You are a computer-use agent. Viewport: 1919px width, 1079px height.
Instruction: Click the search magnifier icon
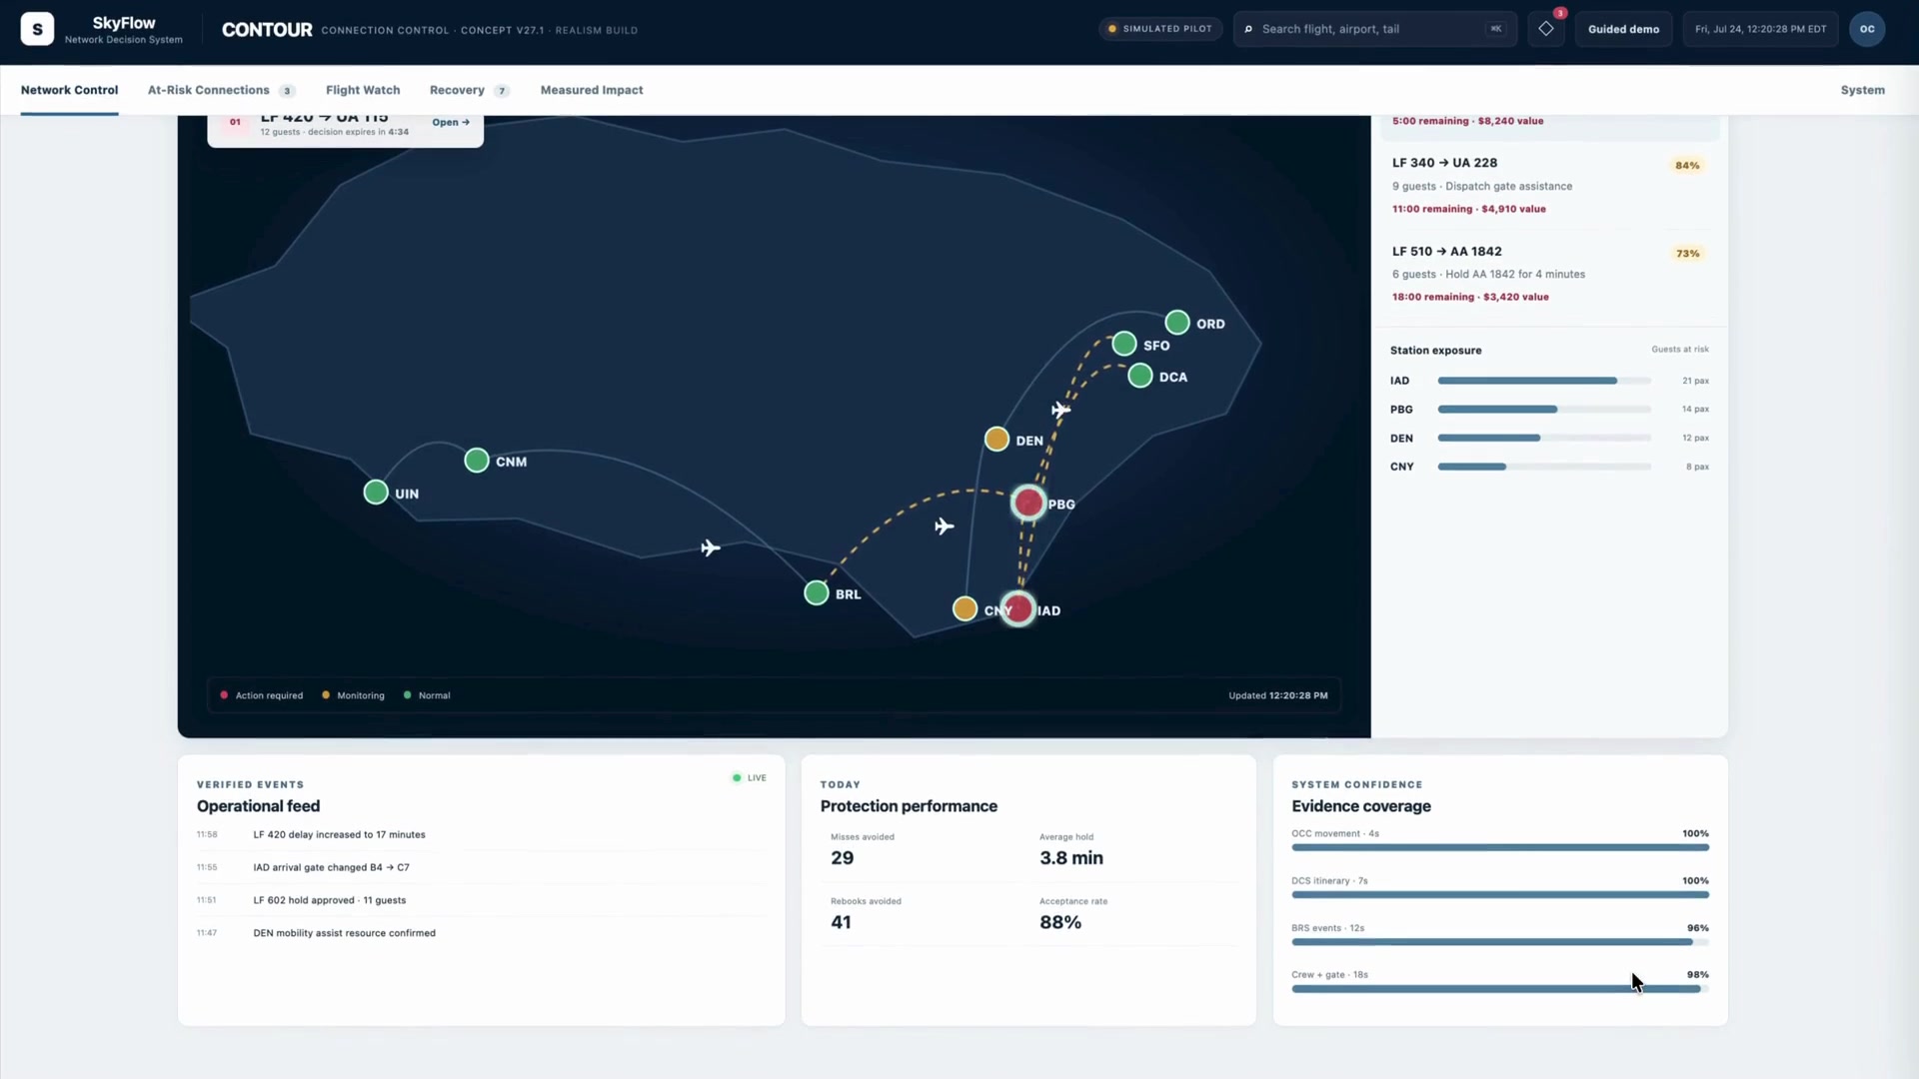coord(1248,29)
